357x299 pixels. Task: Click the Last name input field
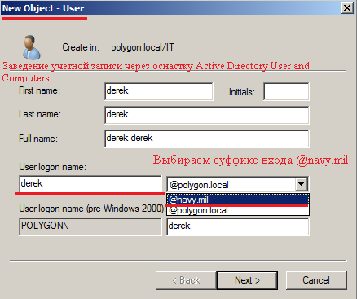(x=207, y=115)
